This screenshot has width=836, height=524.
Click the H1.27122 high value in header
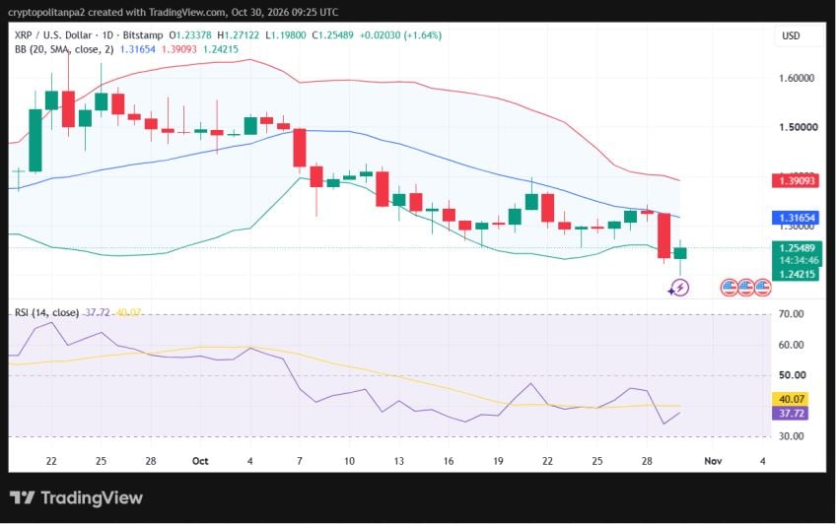point(239,35)
